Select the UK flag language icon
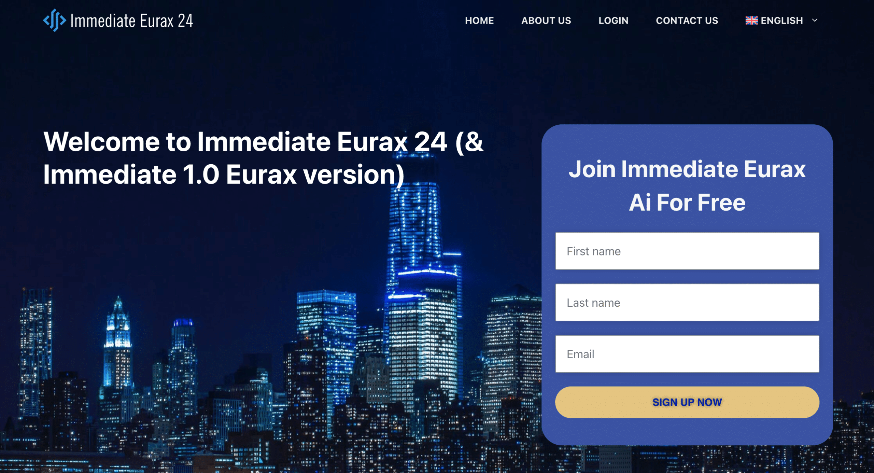874x473 pixels. click(752, 20)
